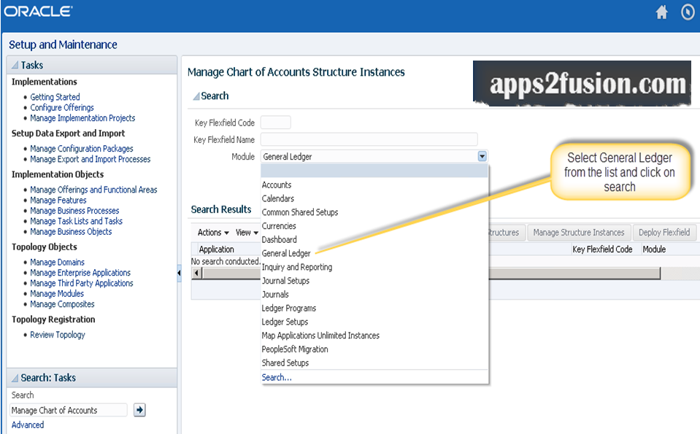Viewport: 700px width, 434px height.
Task: Collapse the Search: Tasks panel triangle
Action: tap(15, 378)
